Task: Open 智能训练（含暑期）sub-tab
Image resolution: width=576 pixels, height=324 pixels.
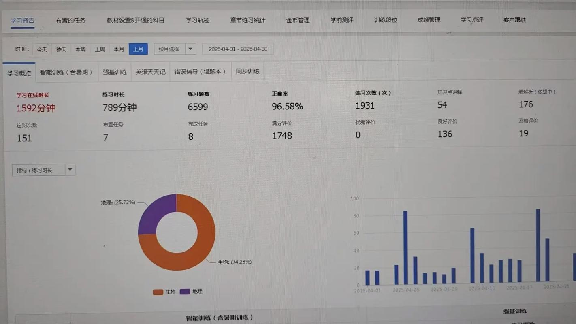Action: coord(66,72)
